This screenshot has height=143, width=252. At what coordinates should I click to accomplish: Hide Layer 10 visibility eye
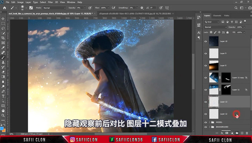point(206,41)
